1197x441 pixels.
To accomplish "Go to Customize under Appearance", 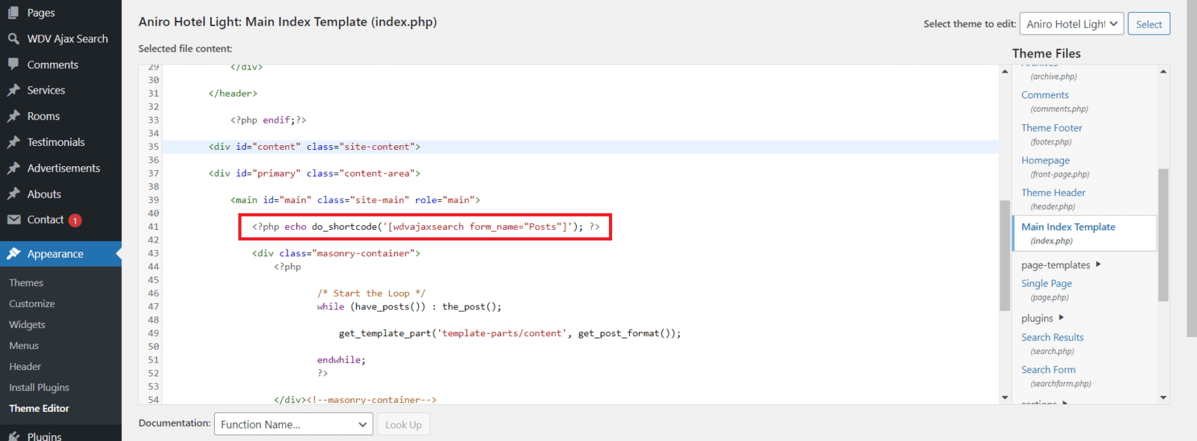I will pos(31,304).
